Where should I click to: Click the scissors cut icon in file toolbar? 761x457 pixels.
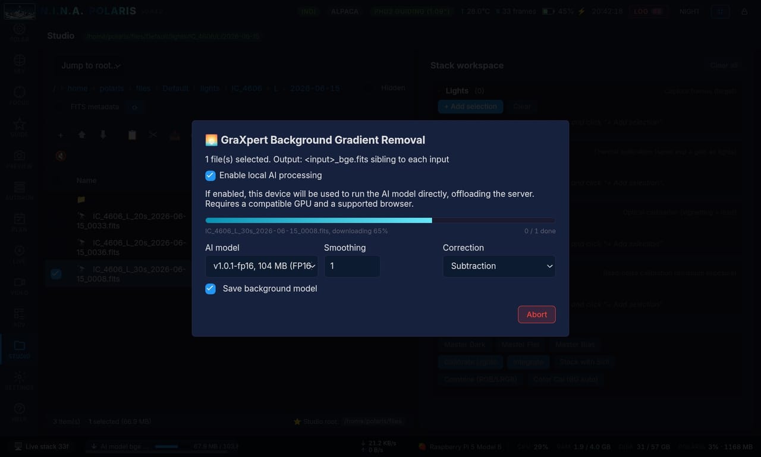[x=153, y=135]
